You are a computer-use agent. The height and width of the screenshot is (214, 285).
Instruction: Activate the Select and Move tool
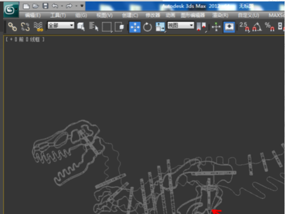point(135,27)
